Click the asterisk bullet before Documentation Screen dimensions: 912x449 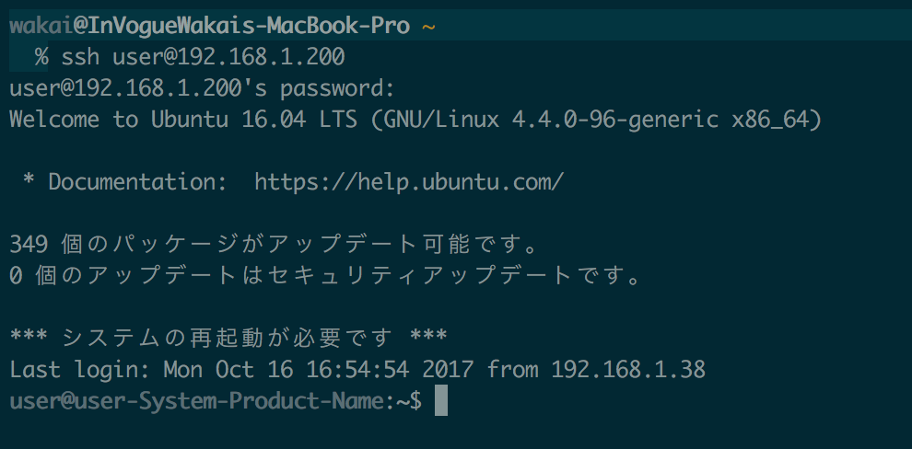29,181
